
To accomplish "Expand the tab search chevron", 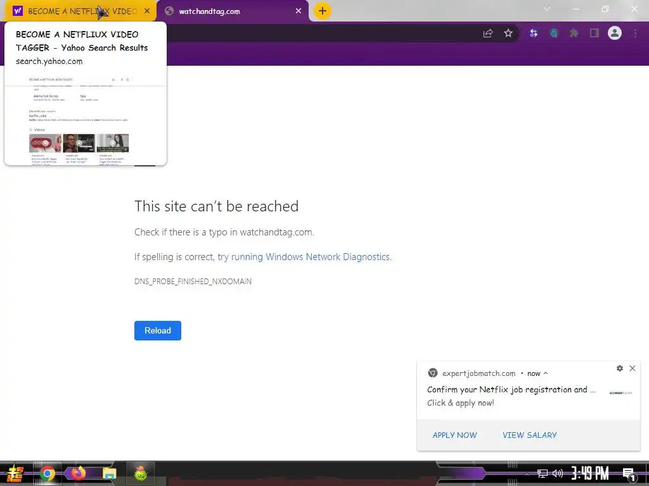I will coord(547,9).
